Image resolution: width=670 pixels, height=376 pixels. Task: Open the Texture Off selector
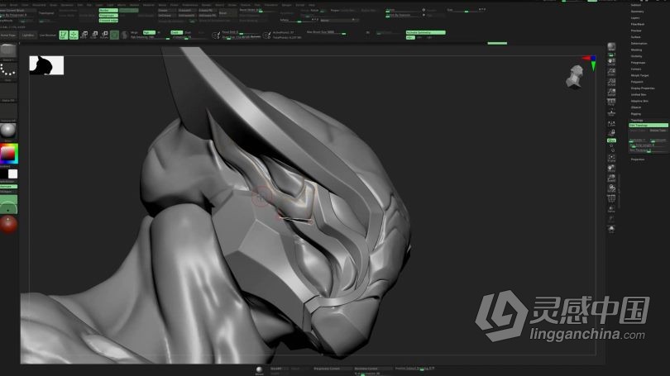[x=8, y=112]
